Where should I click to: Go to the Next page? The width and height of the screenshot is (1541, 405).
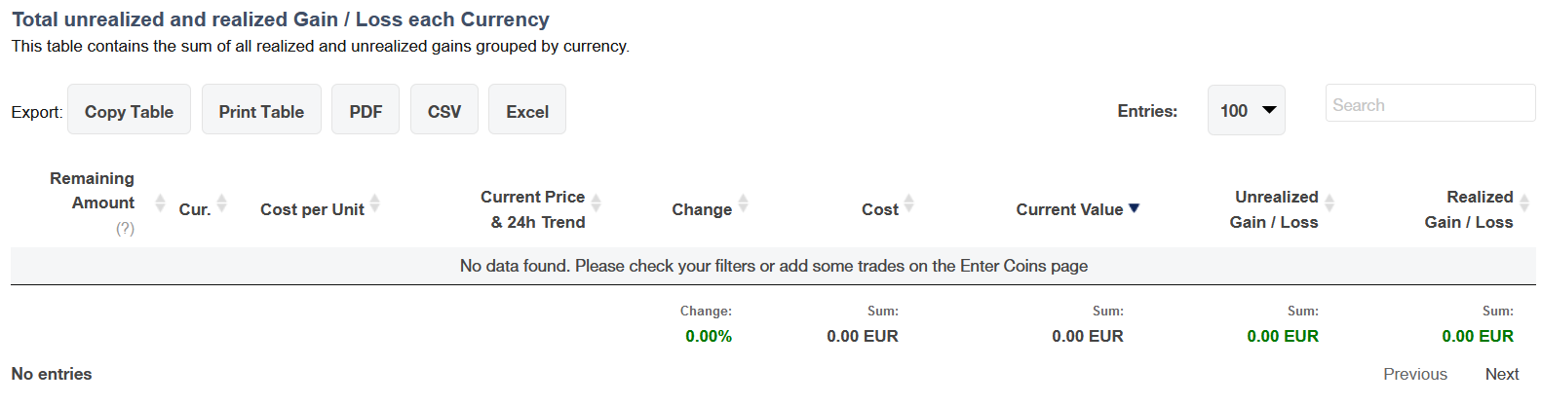click(1502, 374)
